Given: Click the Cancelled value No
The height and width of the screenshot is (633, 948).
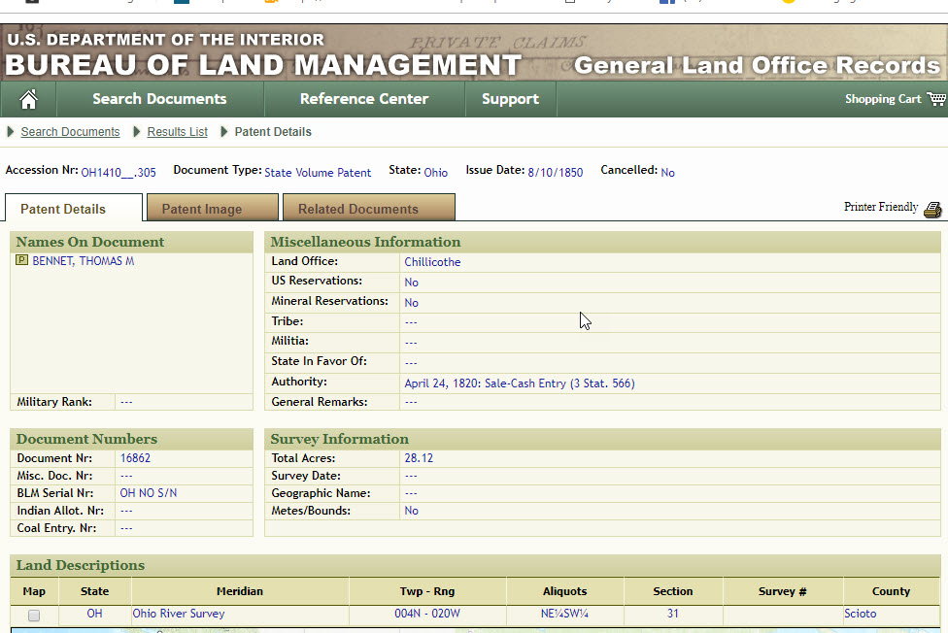Looking at the screenshot, I should 667,172.
